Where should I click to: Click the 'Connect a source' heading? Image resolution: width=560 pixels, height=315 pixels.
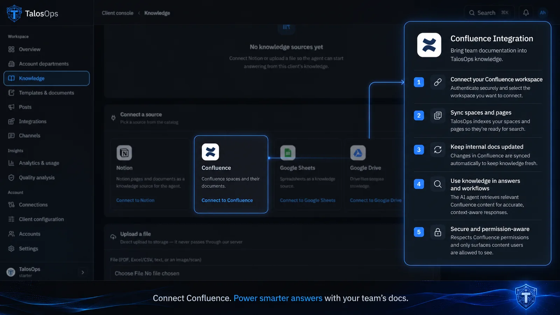click(141, 114)
